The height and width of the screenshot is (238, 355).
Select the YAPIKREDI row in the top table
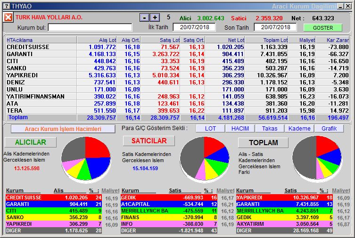click(x=177, y=75)
